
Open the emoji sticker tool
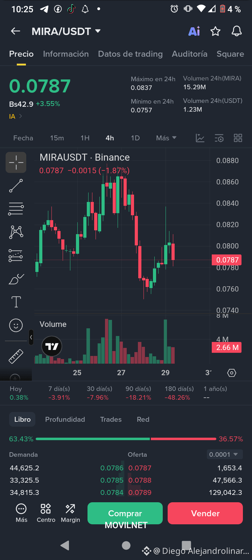16,325
